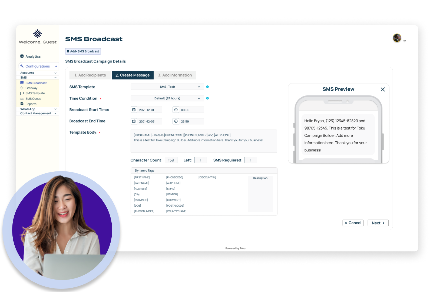Click the calendar icon for Broadcast Start Time
This screenshot has width=430, height=292.
(x=134, y=110)
